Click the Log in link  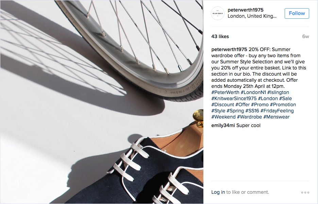218,192
